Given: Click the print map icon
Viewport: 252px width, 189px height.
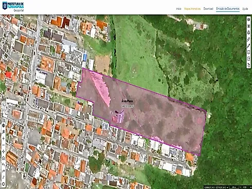Looking at the screenshot, I should pyautogui.click(x=249, y=32).
